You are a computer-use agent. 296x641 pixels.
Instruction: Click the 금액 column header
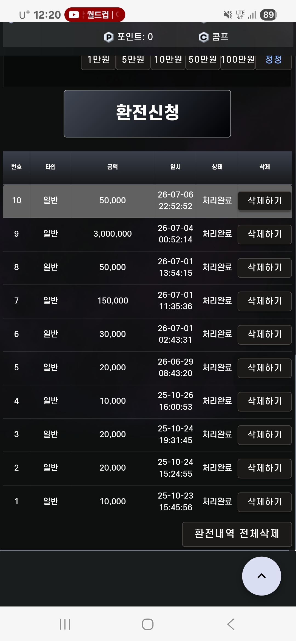[112, 167]
